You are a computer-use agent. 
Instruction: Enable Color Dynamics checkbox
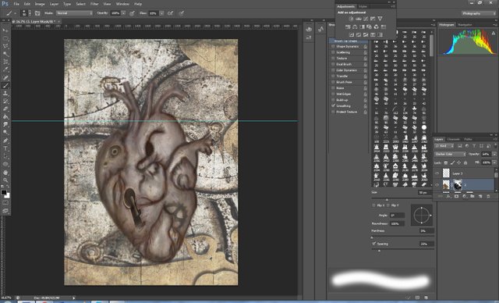(x=333, y=70)
